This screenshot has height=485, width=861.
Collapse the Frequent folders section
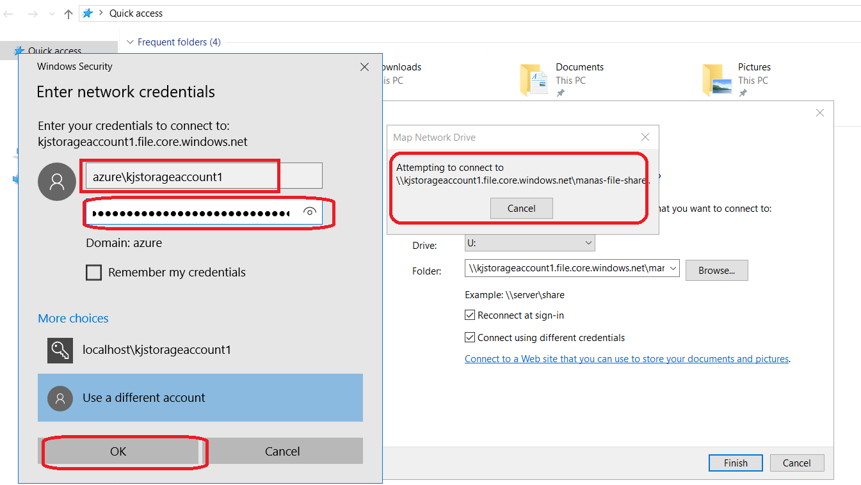click(131, 42)
